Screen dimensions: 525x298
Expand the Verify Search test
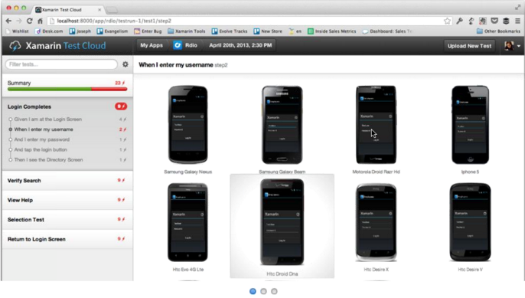click(x=67, y=181)
